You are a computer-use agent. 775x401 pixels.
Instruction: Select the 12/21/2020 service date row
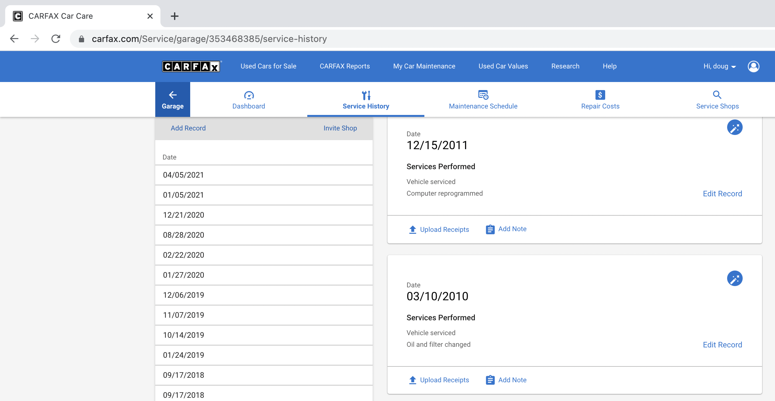click(x=264, y=215)
